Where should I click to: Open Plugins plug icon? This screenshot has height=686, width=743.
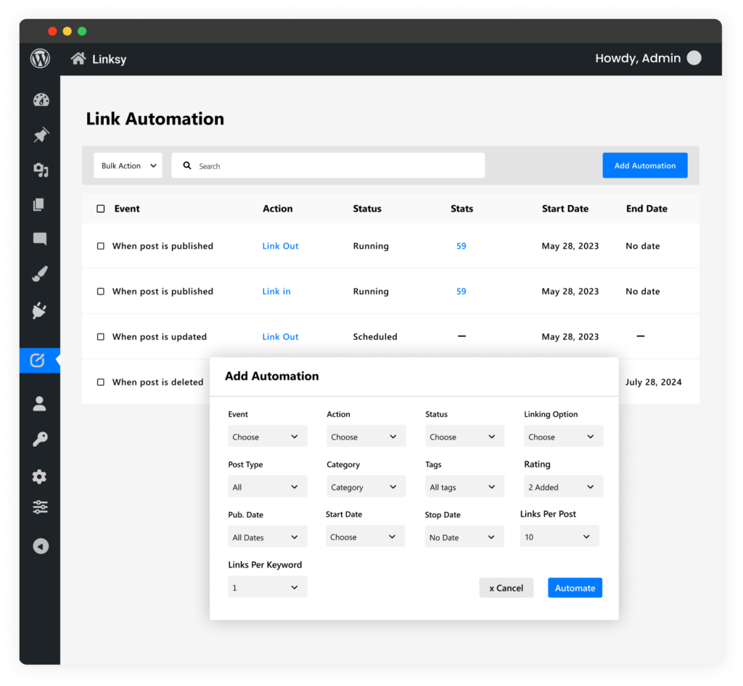pos(39,310)
